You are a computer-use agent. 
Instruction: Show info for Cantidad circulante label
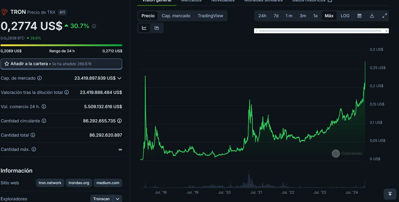click(44, 121)
